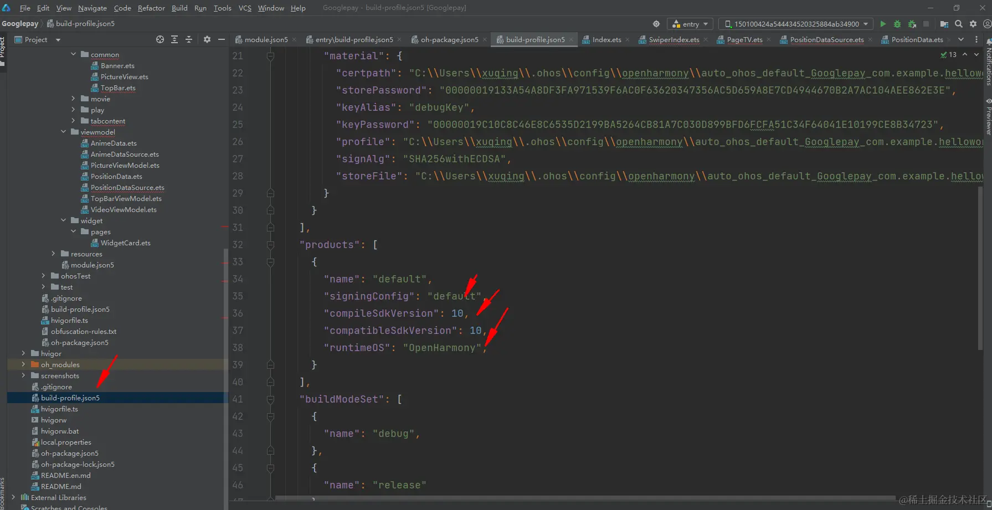The height and width of the screenshot is (510, 992).
Task: Toggle the Project tool window stripe button
Action: (3, 51)
